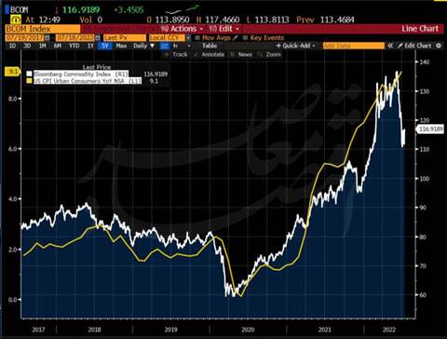
Task: Open the start date calendar picker
Action: tap(47, 38)
